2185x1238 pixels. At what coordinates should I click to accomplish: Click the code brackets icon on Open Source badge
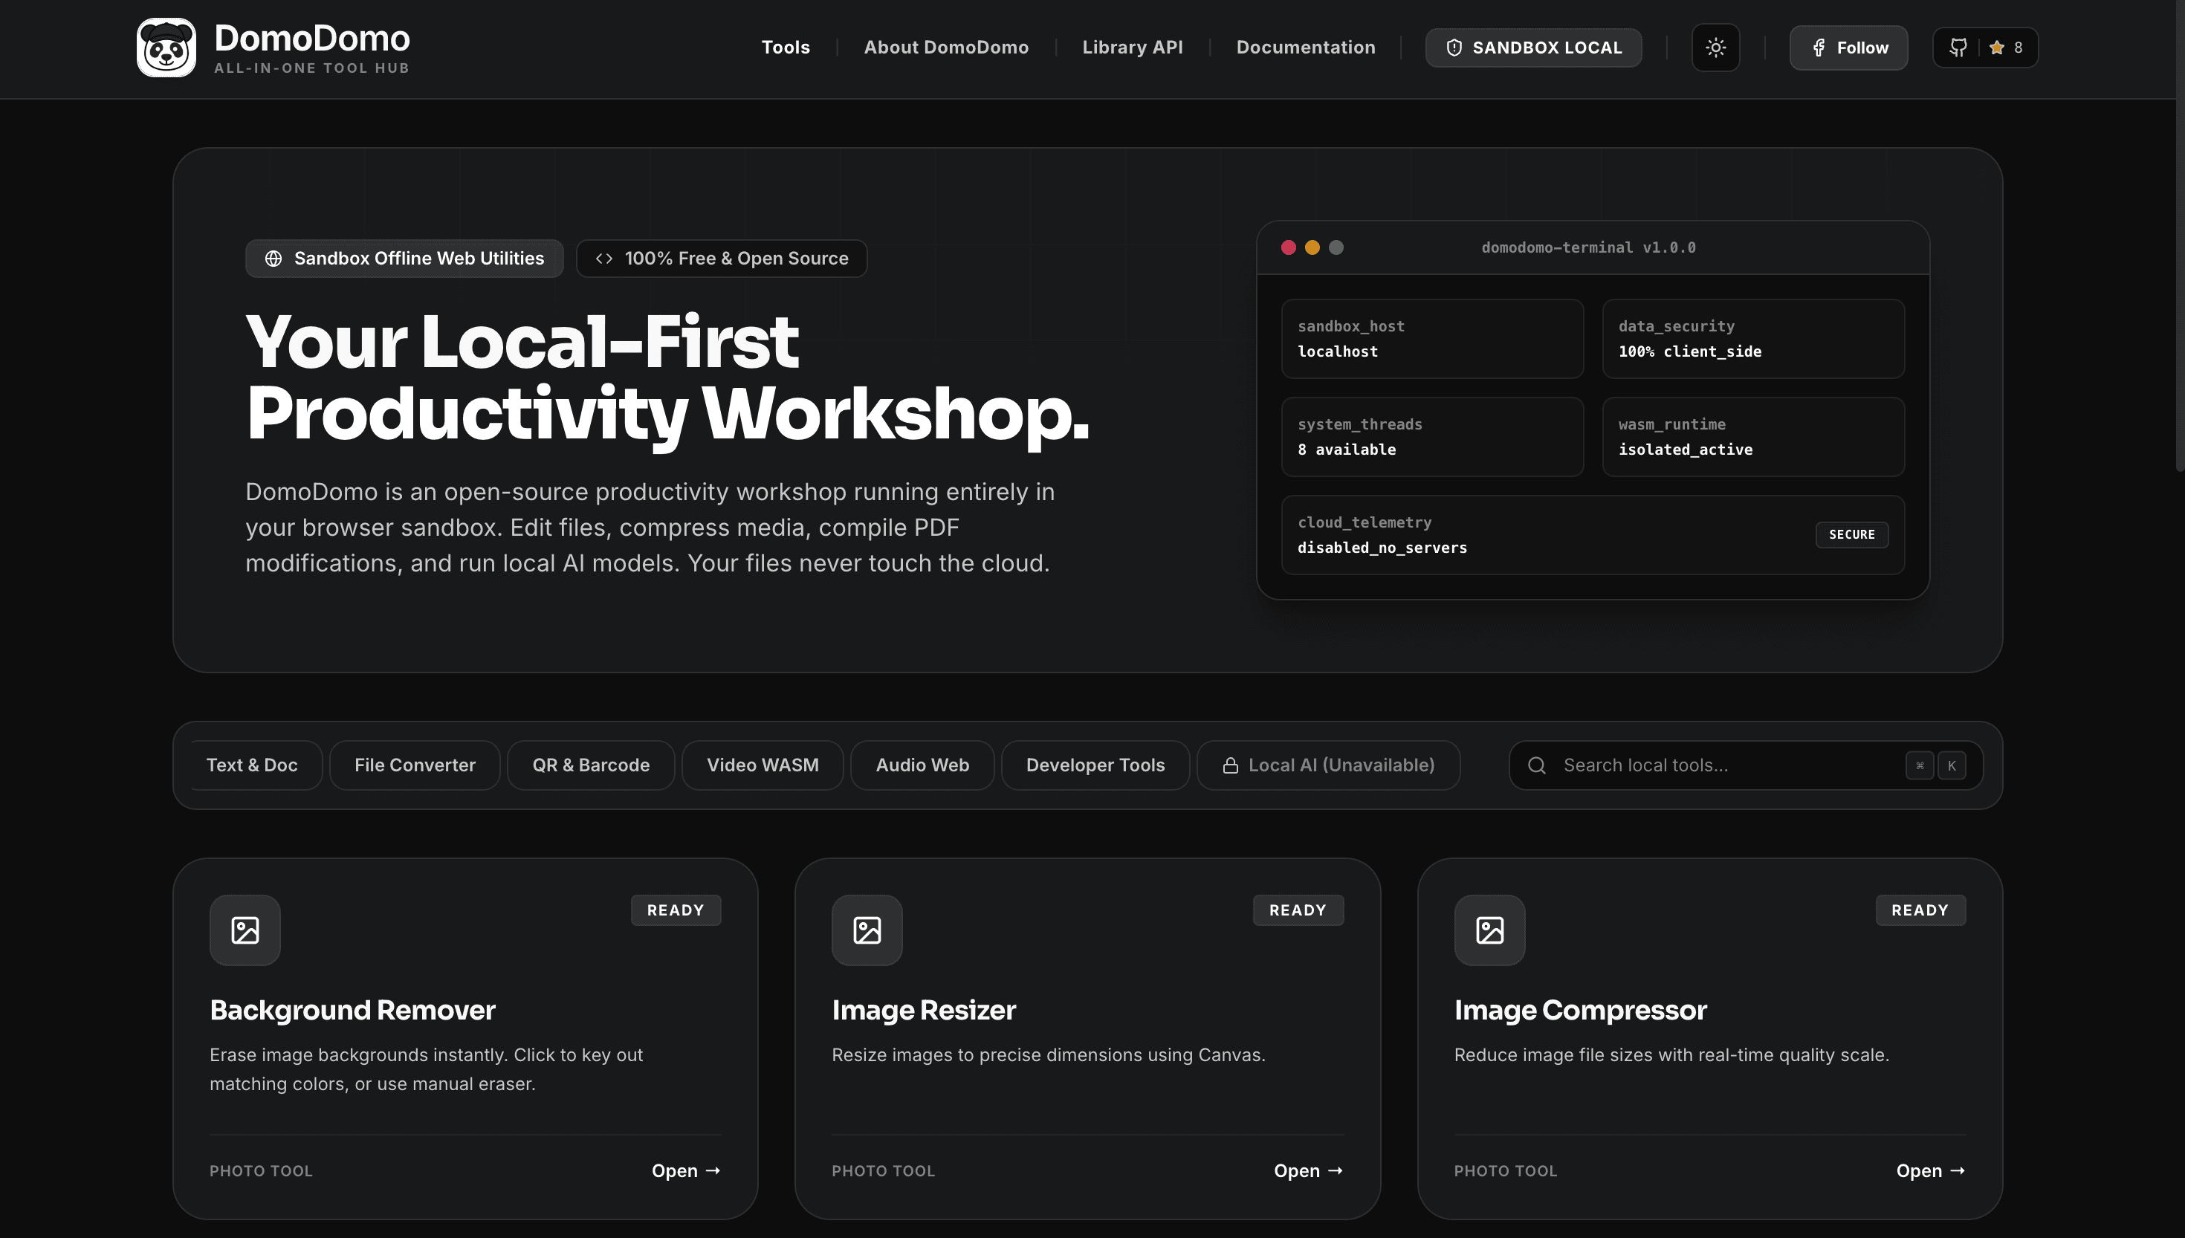point(603,259)
